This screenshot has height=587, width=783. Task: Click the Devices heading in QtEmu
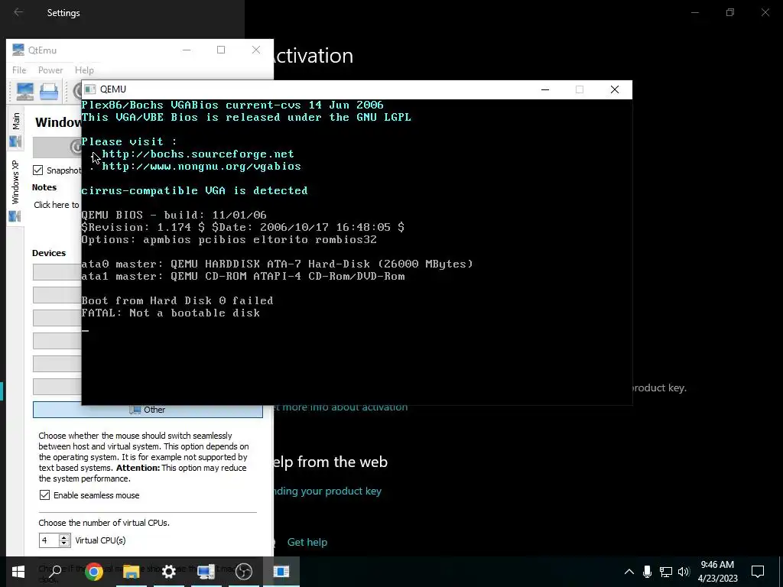[x=49, y=253]
